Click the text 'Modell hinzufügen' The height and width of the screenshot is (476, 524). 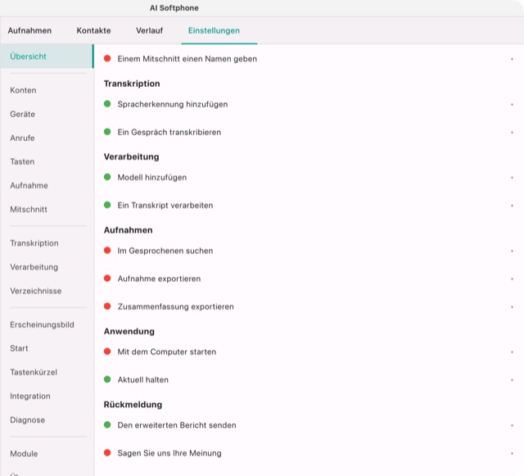pyautogui.click(x=152, y=177)
